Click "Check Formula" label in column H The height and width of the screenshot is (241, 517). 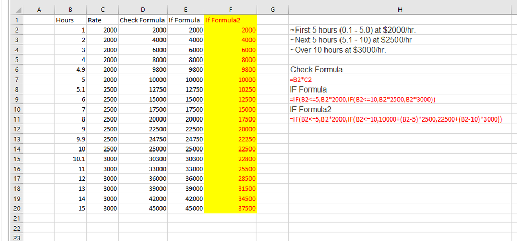point(316,70)
